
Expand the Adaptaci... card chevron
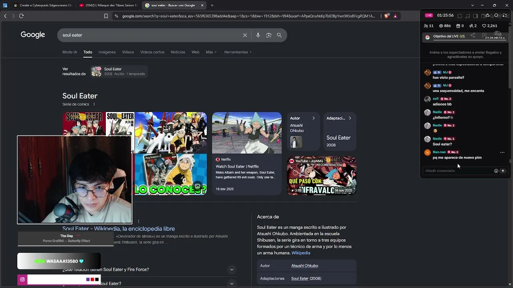click(350, 118)
